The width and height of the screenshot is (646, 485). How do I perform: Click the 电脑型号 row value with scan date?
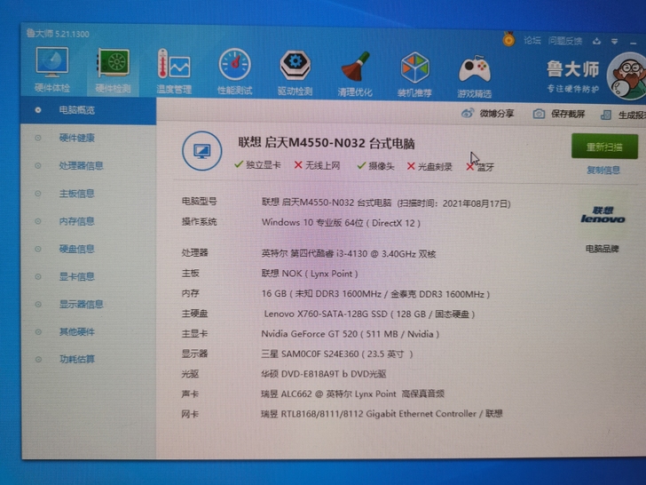pos(386,203)
